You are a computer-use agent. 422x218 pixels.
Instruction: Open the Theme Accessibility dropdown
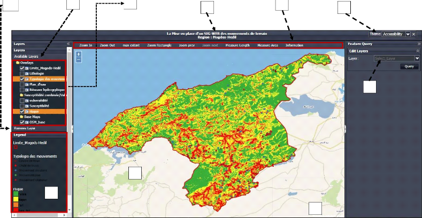408,34
